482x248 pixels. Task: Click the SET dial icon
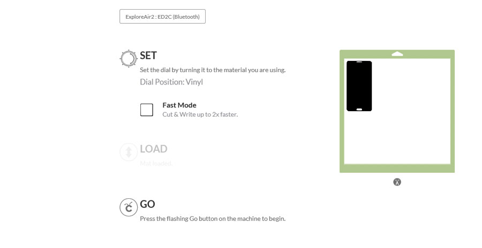pyautogui.click(x=129, y=58)
